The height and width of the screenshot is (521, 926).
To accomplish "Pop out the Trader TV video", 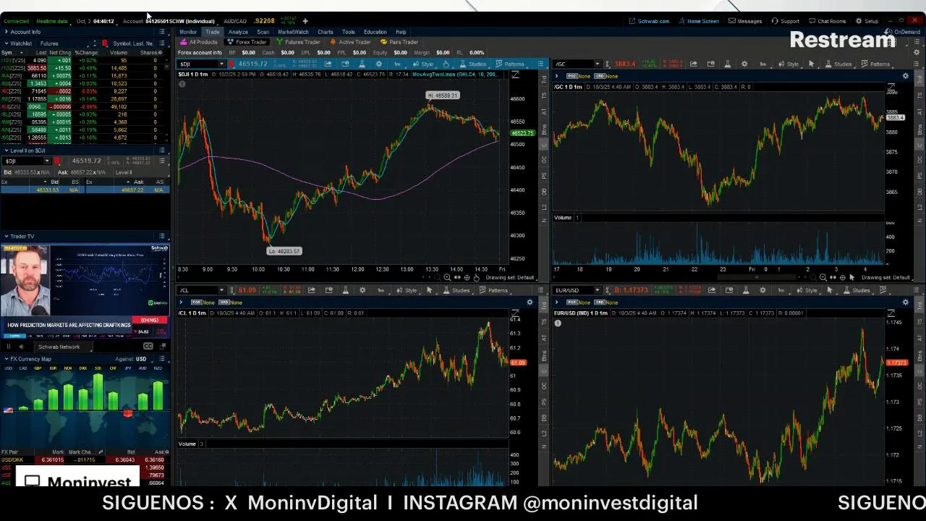I will 163,347.
